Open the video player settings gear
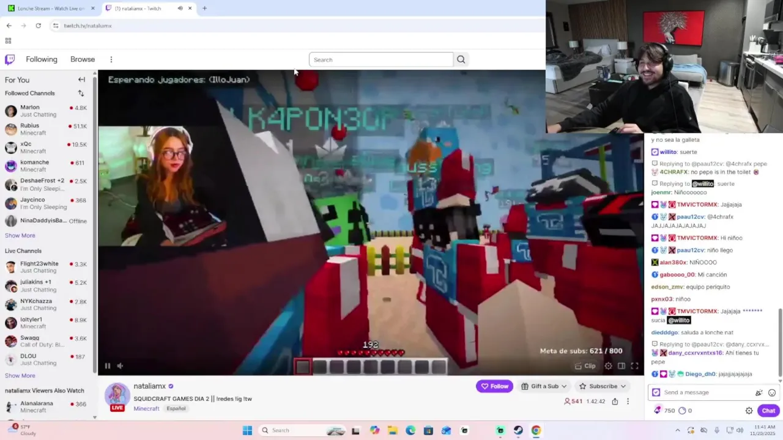Image resolution: width=783 pixels, height=440 pixels. pyautogui.click(x=608, y=366)
